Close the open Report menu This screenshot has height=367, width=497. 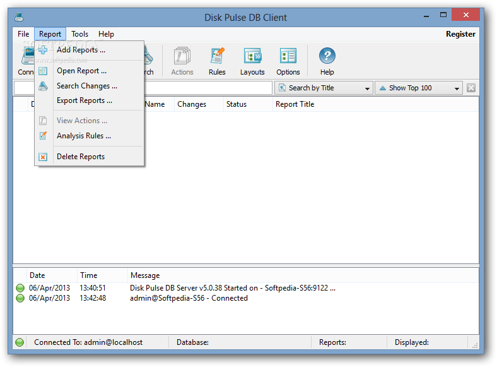tap(50, 34)
